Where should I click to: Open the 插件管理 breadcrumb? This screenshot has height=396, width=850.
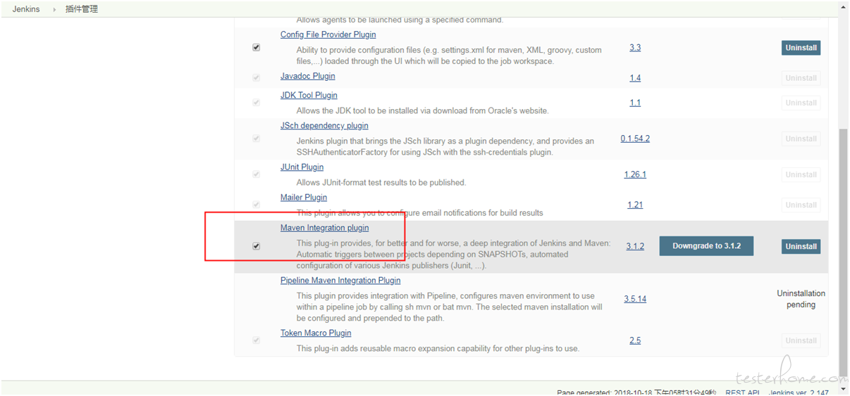tap(82, 9)
